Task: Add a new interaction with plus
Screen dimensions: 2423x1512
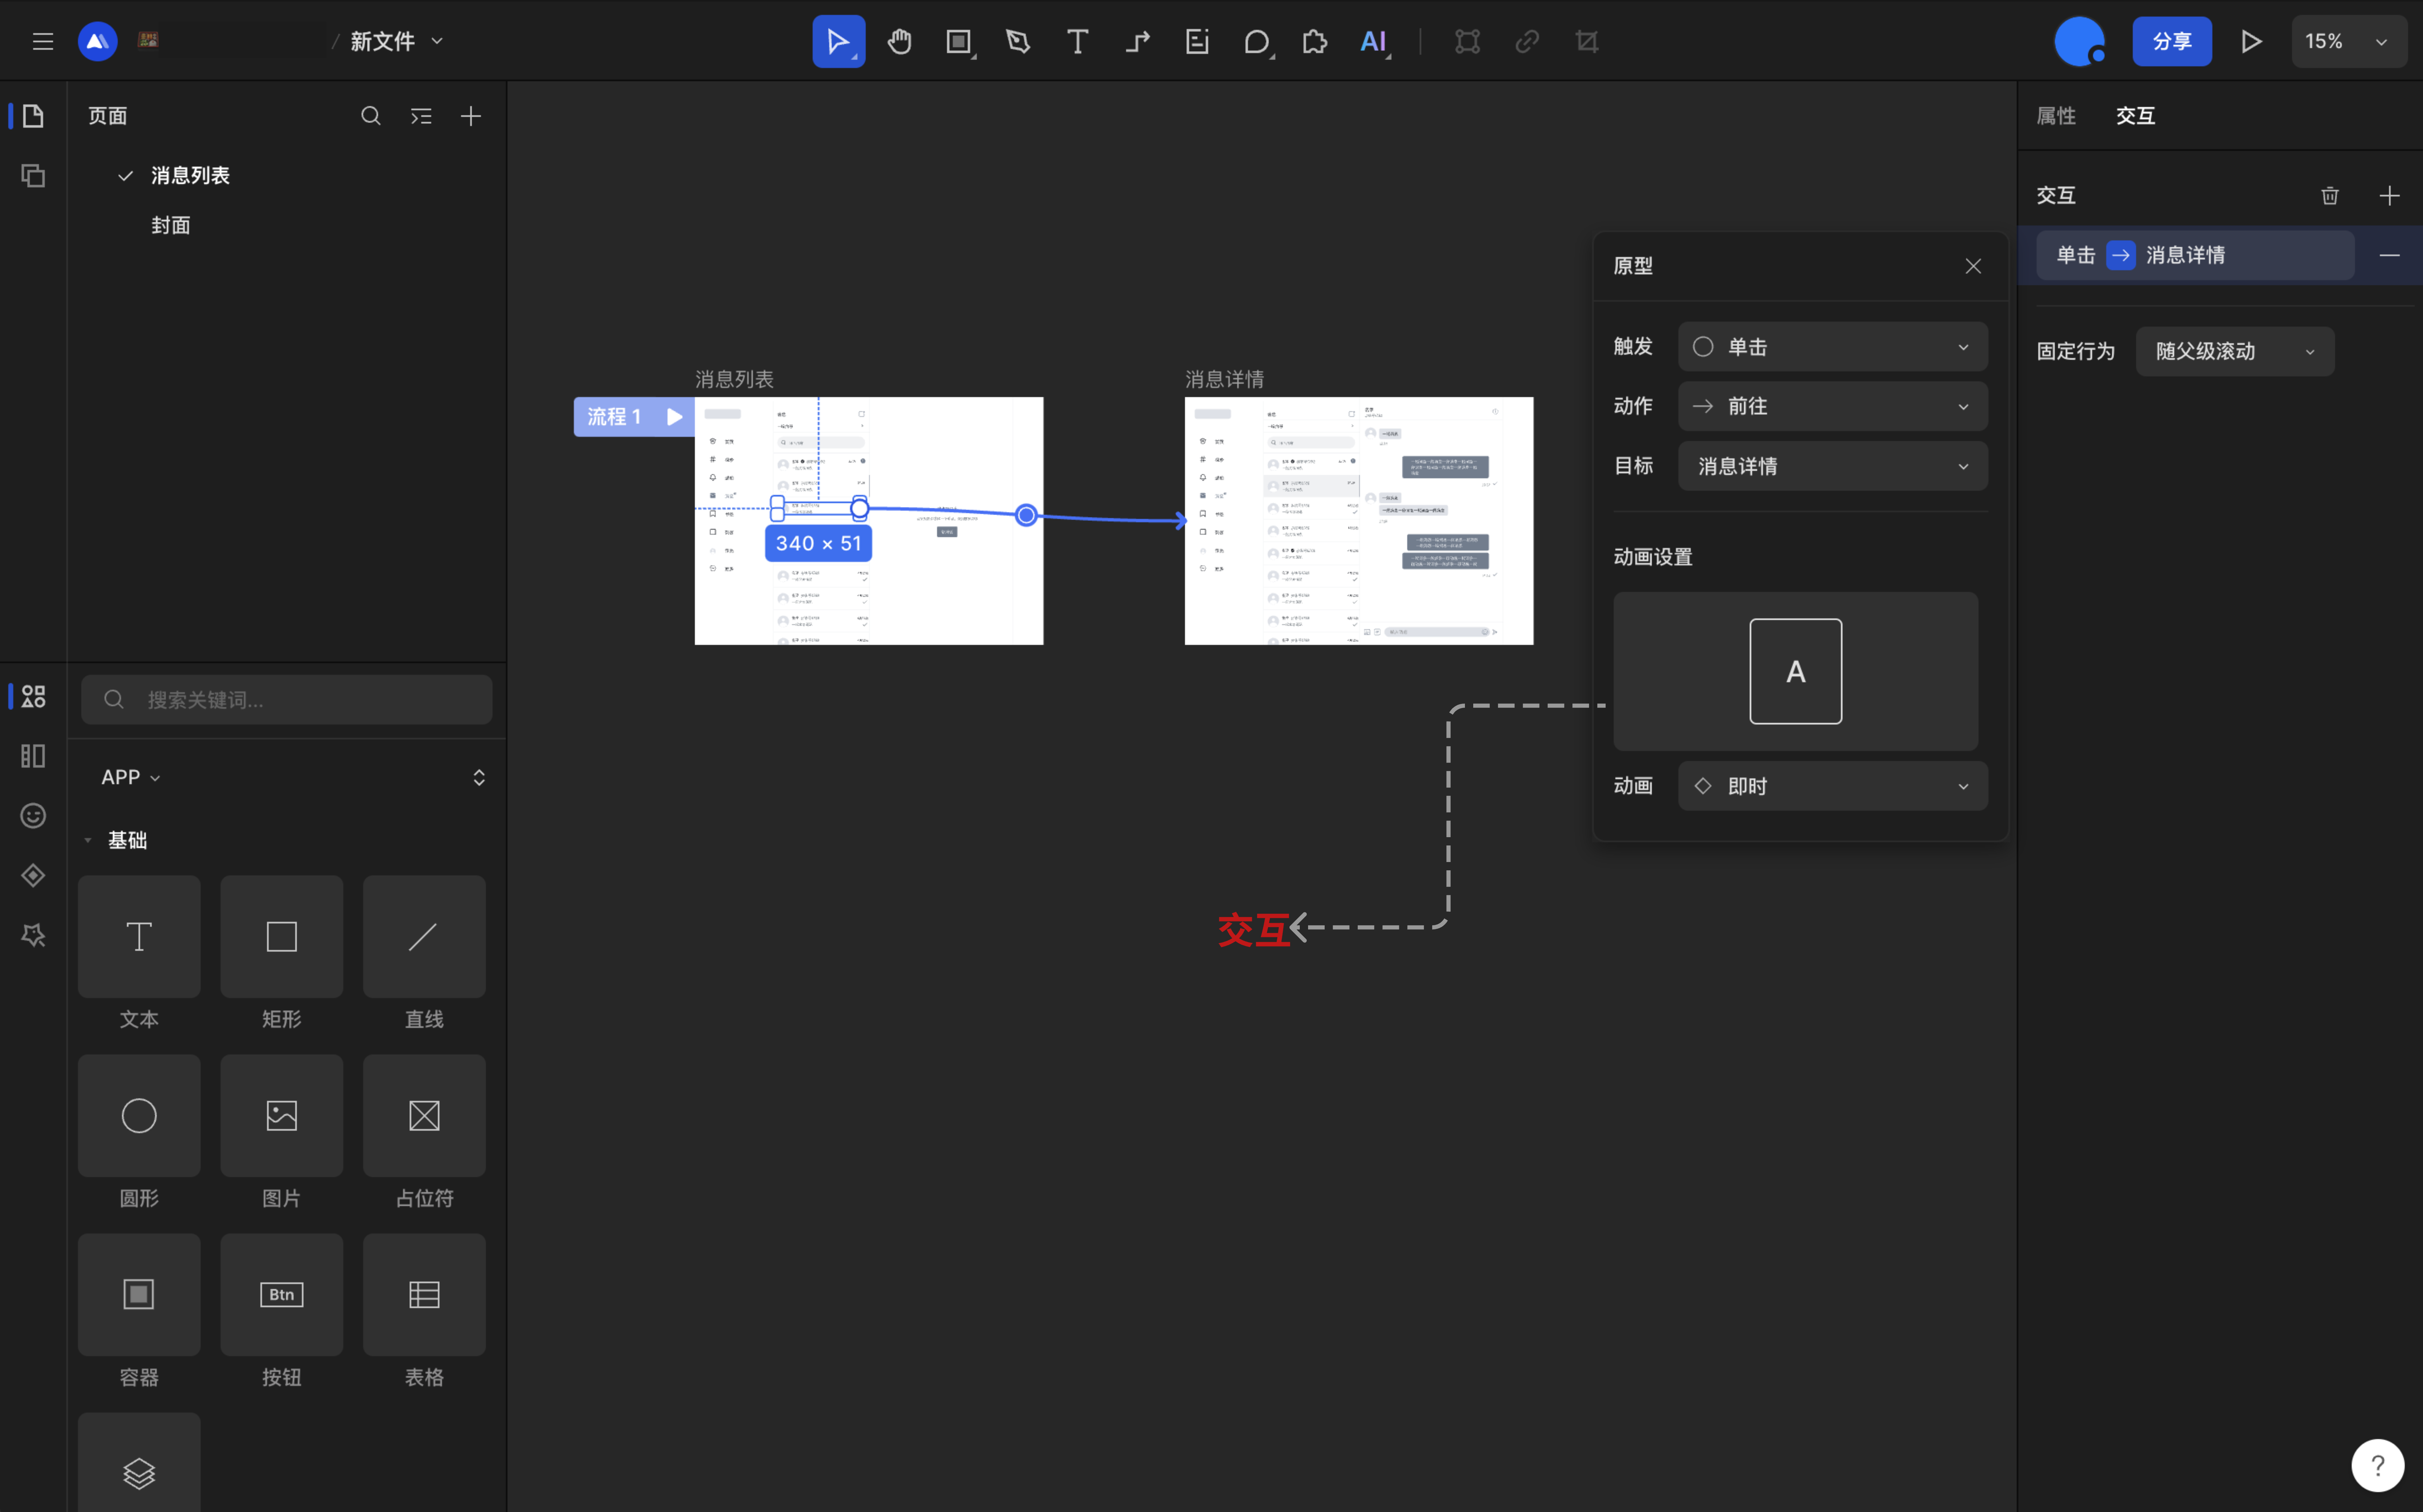Action: pos(2389,196)
